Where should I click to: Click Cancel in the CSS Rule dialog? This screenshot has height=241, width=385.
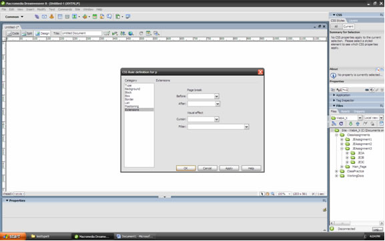[208, 168]
